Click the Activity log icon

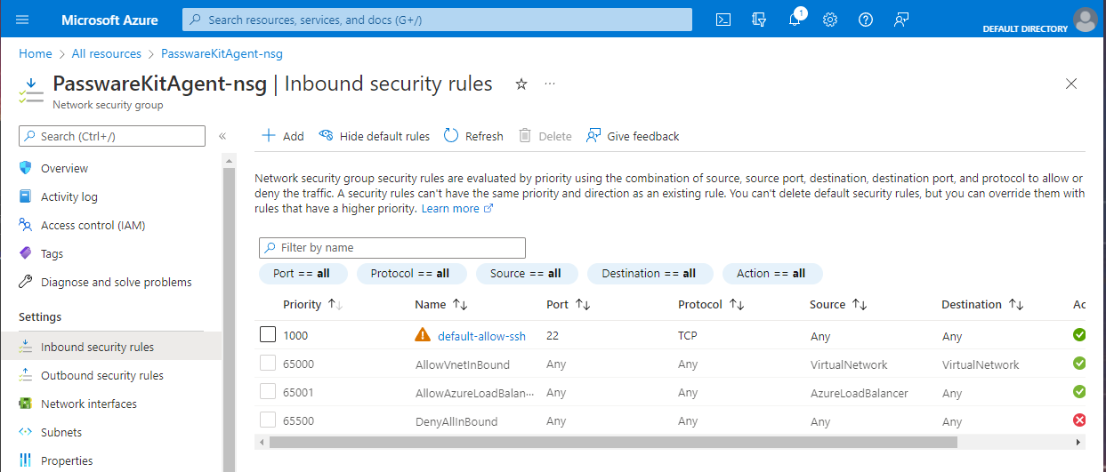25,196
